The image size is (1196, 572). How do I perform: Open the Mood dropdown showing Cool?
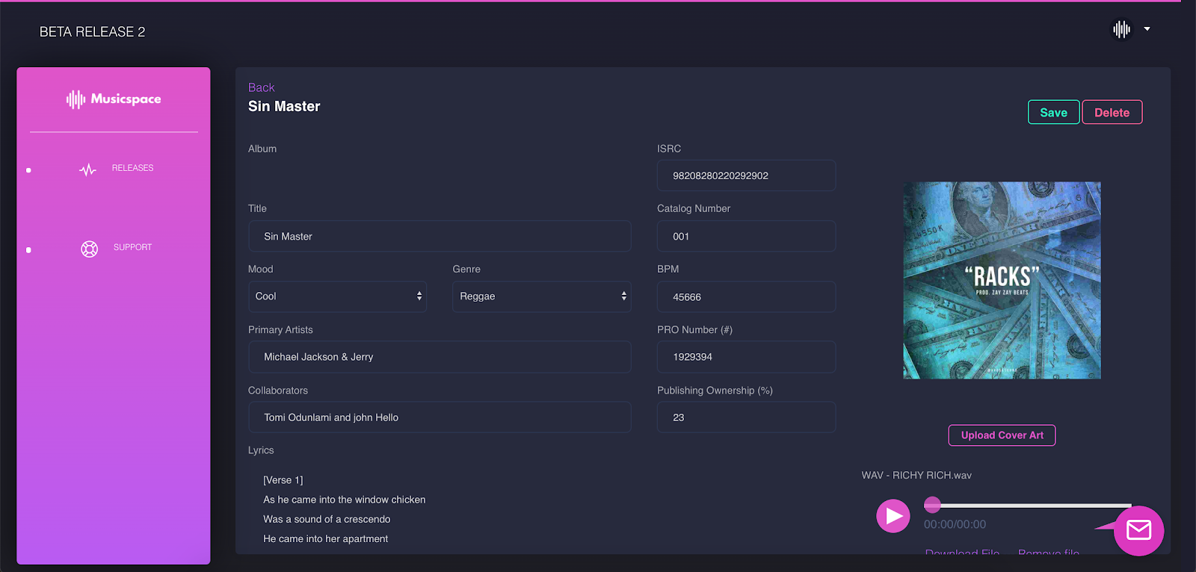pyautogui.click(x=337, y=296)
